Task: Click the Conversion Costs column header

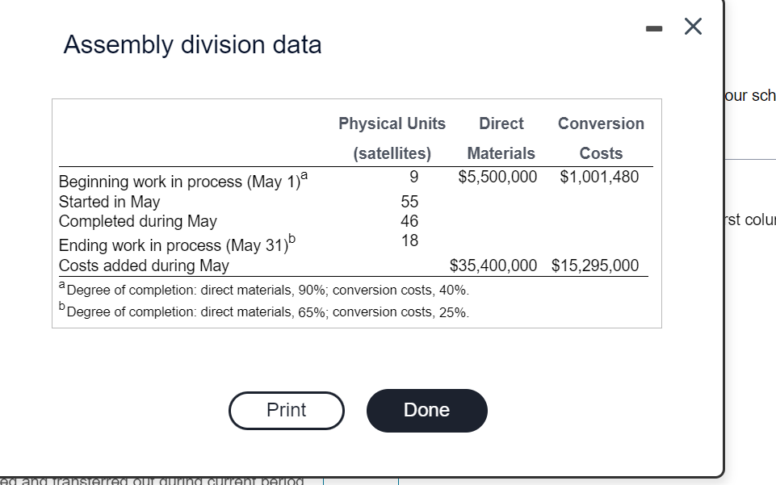Action: (x=601, y=137)
